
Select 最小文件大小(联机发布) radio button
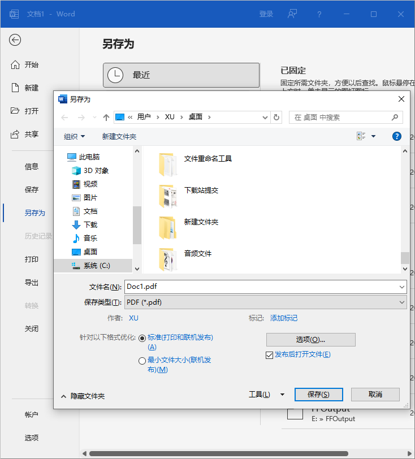142,361
